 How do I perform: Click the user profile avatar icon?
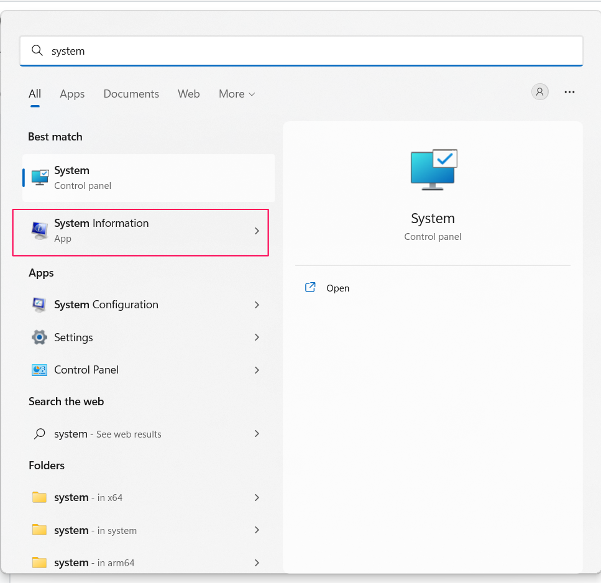(x=539, y=92)
